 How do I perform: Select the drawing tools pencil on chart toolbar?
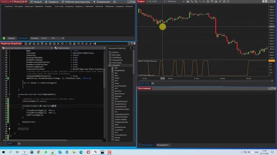click(192, 2)
